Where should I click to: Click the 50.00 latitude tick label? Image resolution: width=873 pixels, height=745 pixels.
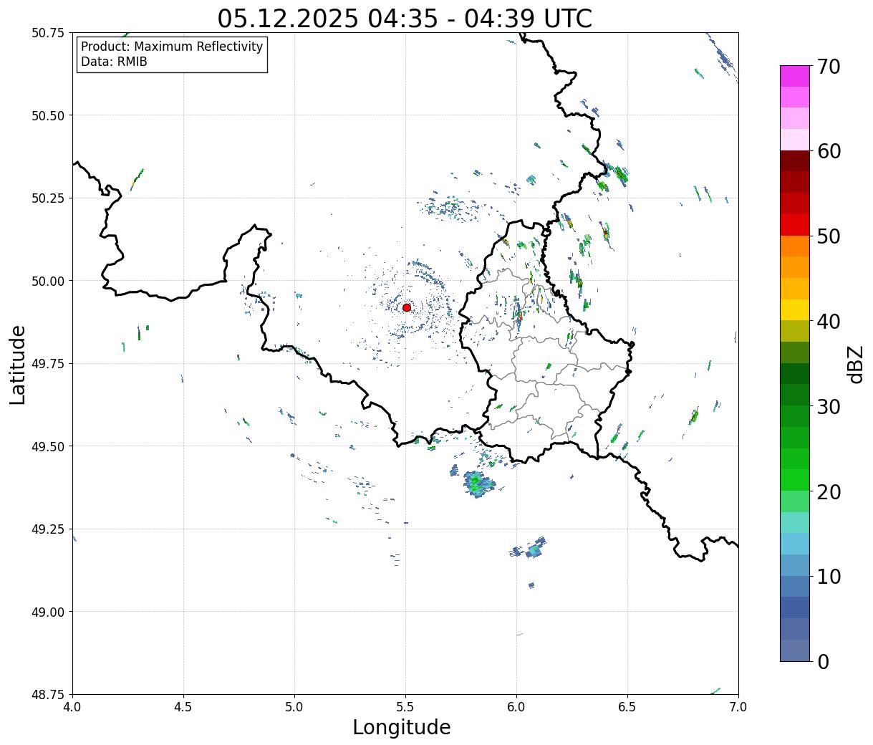point(48,281)
